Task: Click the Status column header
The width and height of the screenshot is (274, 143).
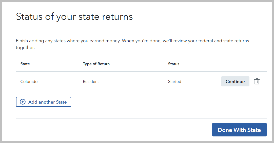Action: point(173,64)
